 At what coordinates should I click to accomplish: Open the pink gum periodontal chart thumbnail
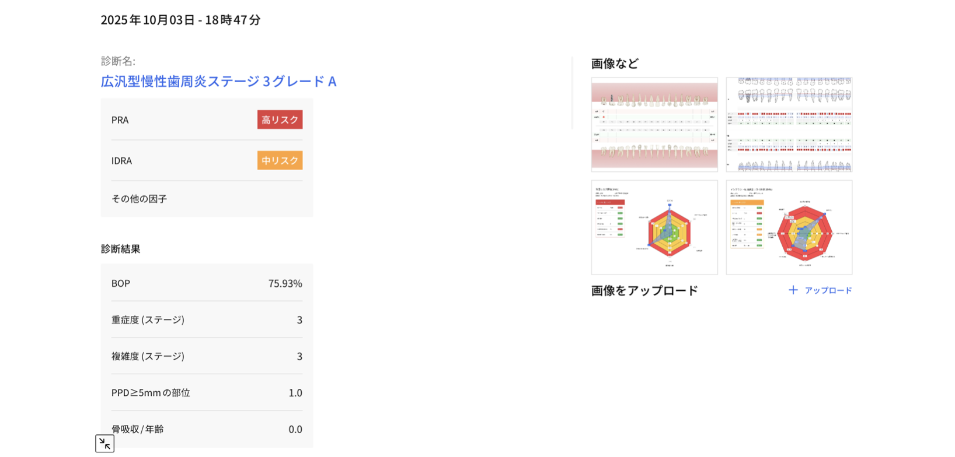pos(654,125)
